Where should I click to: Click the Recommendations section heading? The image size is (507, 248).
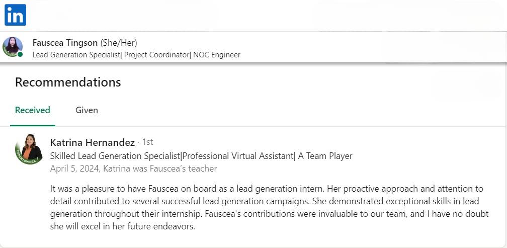(68, 82)
